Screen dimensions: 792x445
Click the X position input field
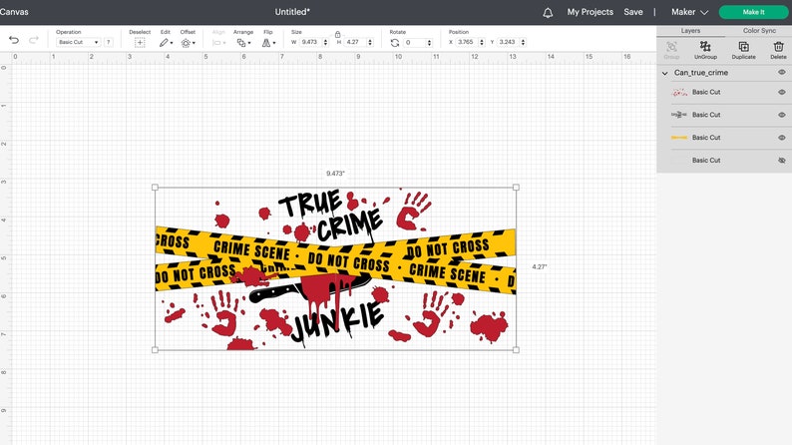coord(467,42)
